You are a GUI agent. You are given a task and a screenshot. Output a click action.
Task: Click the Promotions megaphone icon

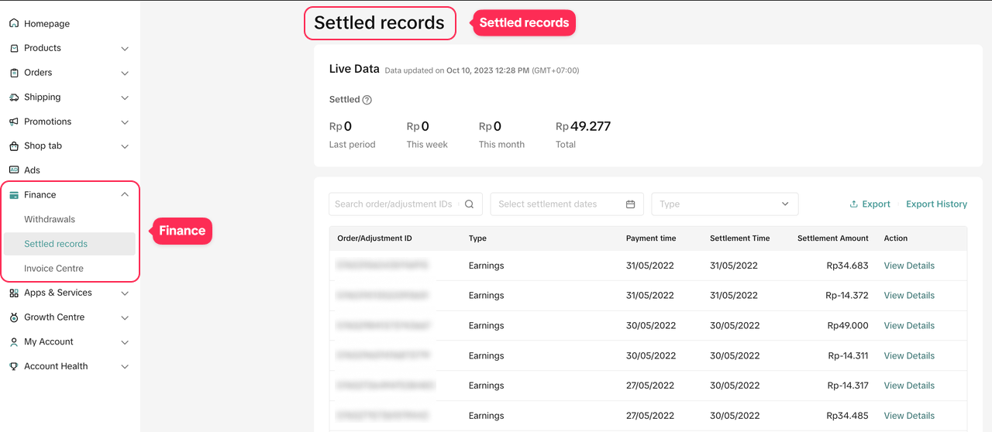(x=14, y=122)
